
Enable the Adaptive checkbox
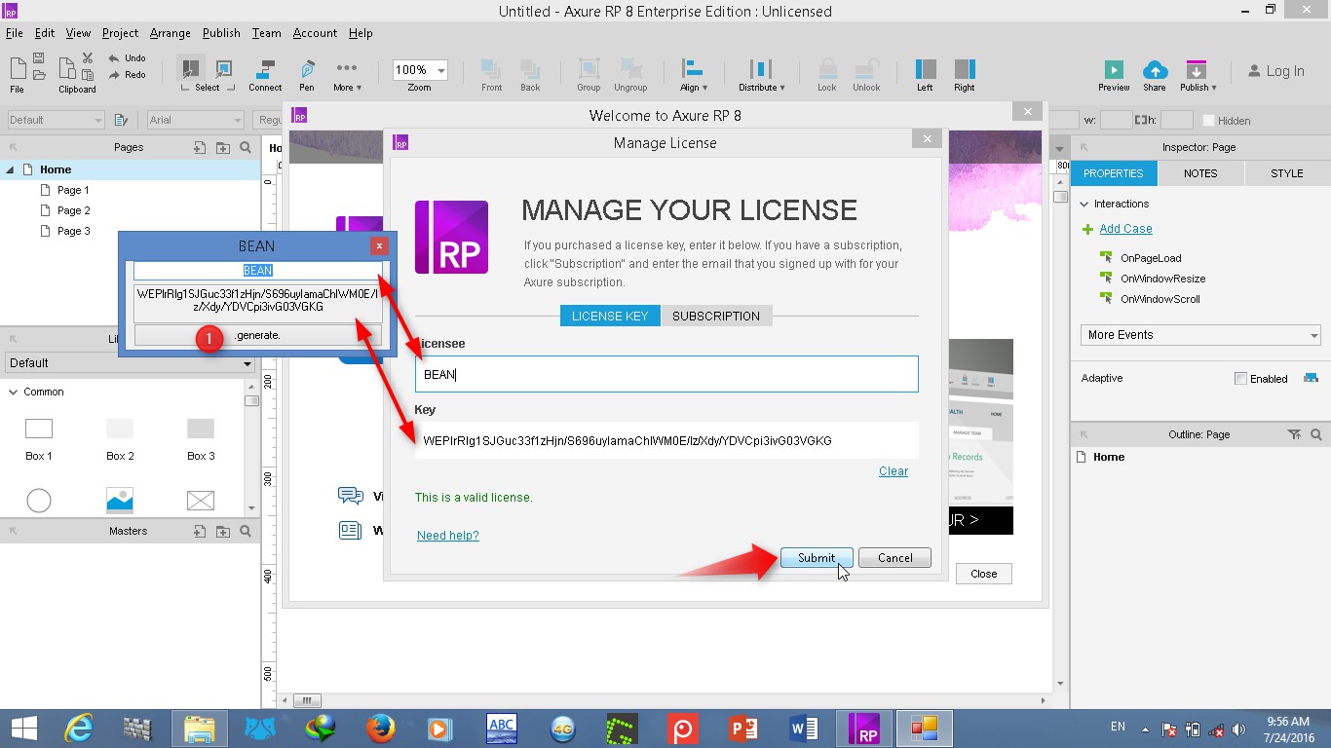(x=1240, y=378)
